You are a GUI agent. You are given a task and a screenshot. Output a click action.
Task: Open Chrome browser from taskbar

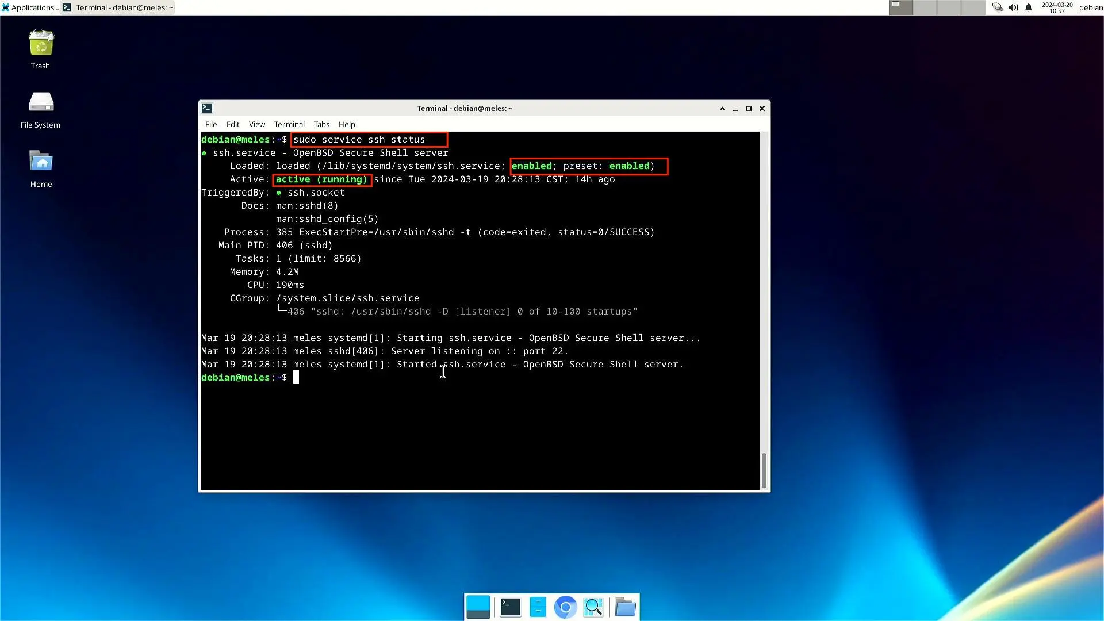pyautogui.click(x=566, y=607)
